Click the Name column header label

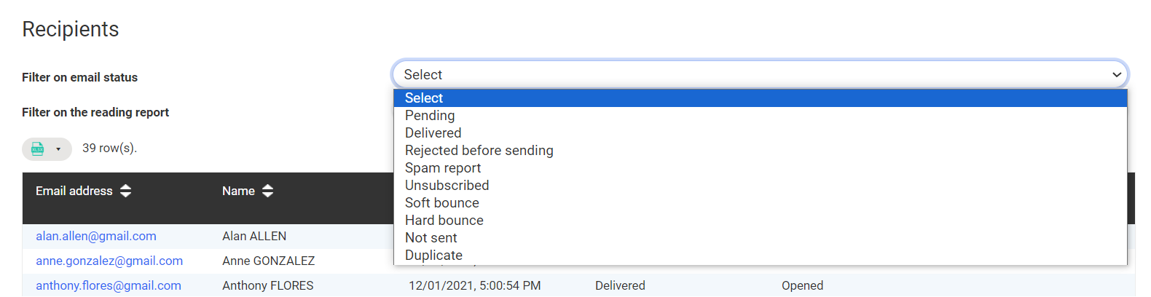tap(238, 191)
